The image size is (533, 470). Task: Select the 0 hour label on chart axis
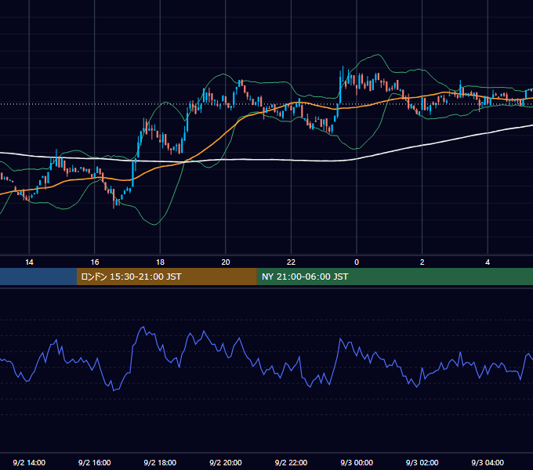click(357, 262)
